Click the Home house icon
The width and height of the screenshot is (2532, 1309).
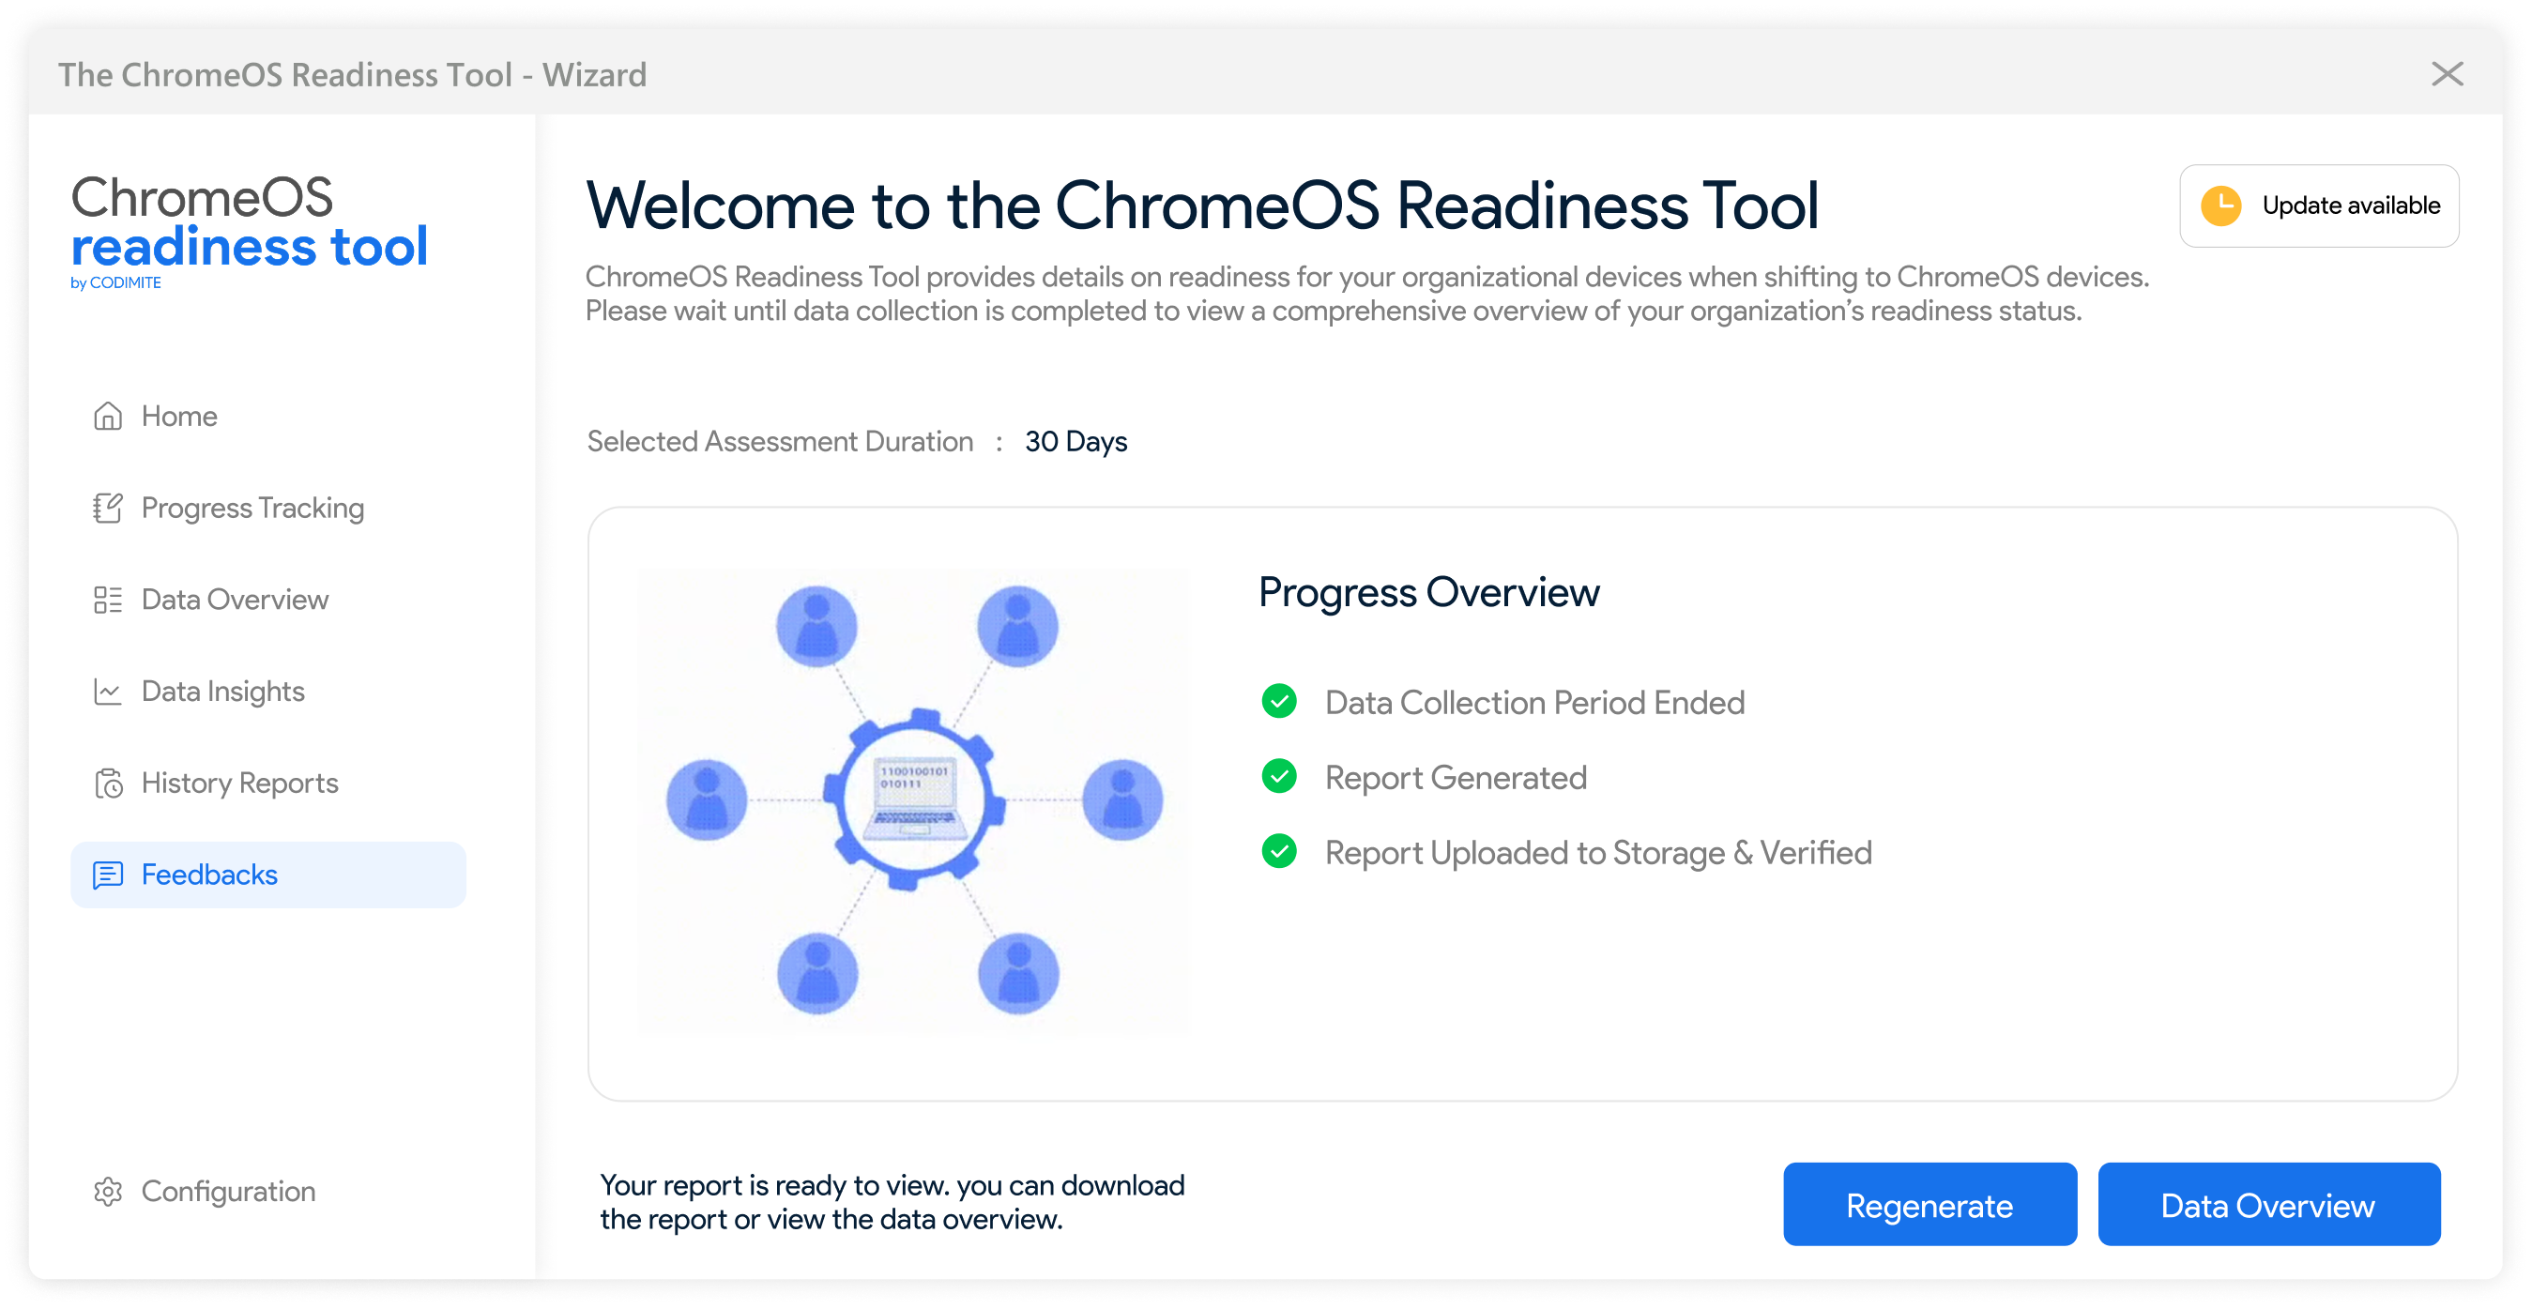107,416
